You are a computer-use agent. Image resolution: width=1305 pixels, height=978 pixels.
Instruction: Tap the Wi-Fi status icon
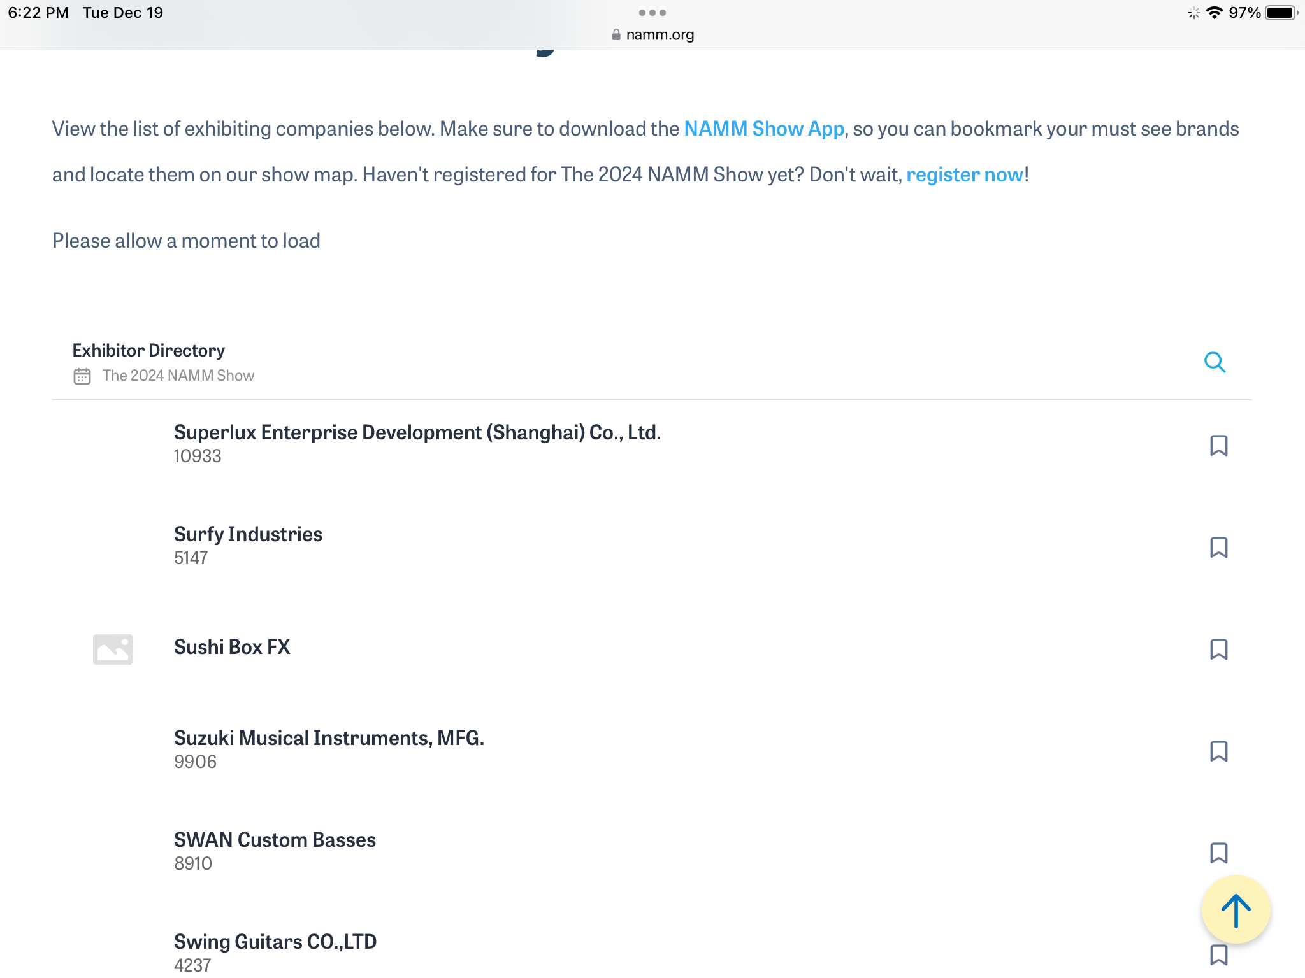1215,13
